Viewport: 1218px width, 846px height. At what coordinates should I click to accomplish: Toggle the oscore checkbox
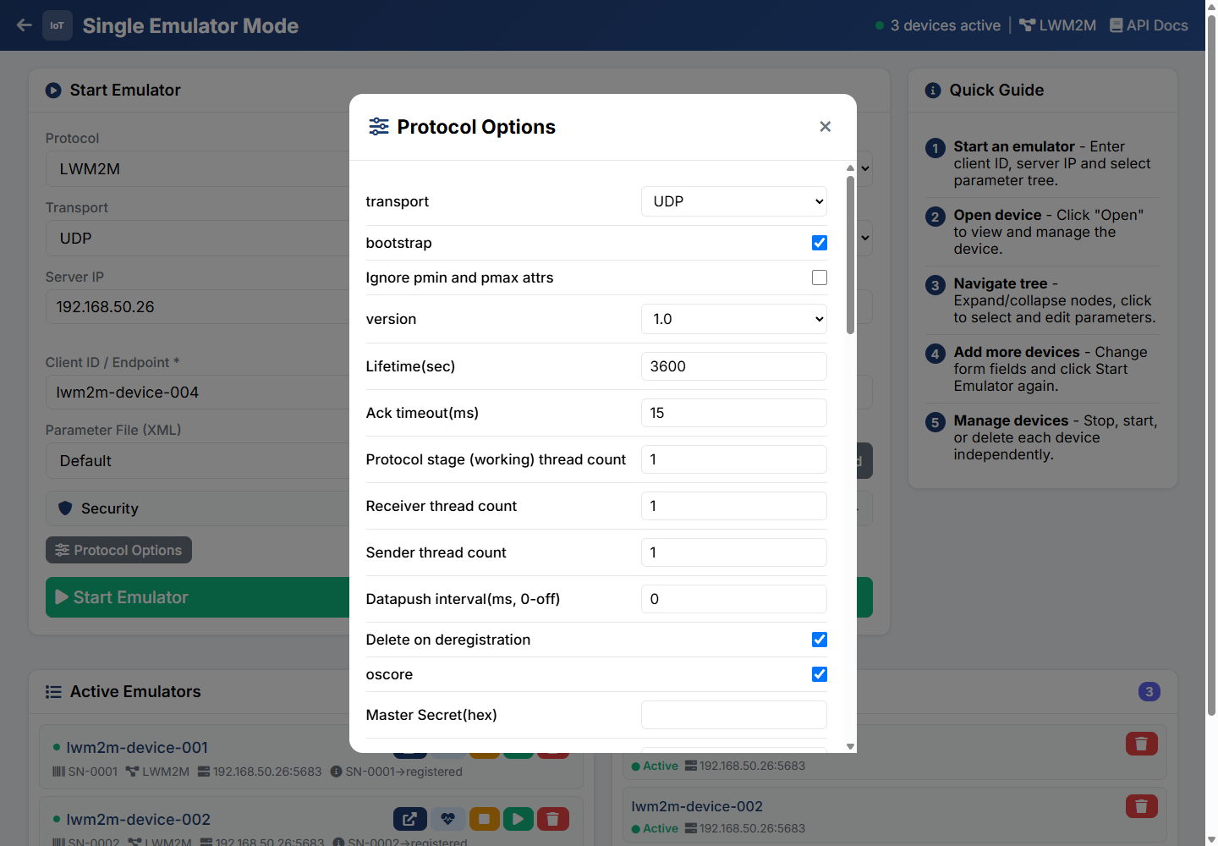coord(820,674)
